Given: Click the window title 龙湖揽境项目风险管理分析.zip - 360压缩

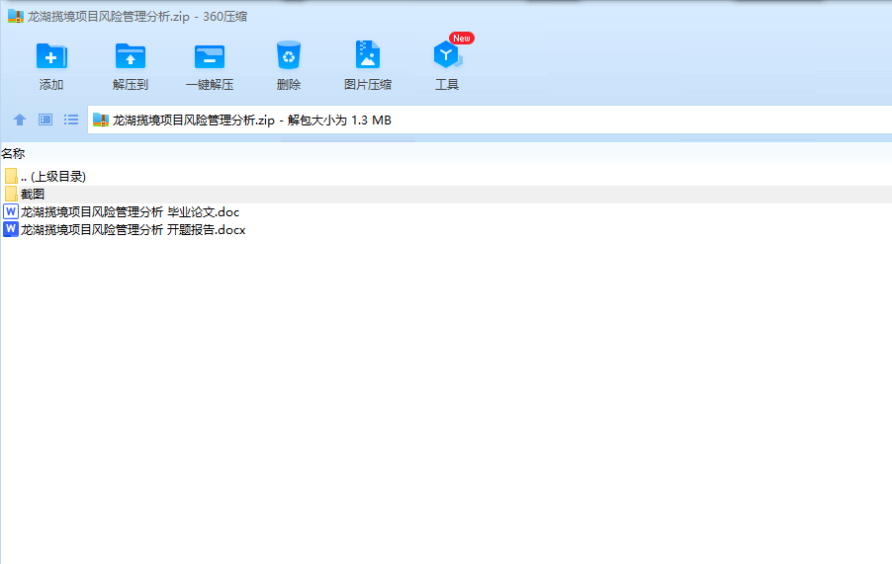Looking at the screenshot, I should (x=137, y=17).
